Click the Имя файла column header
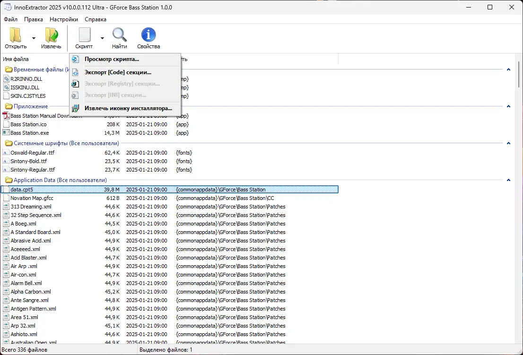 click(x=16, y=59)
